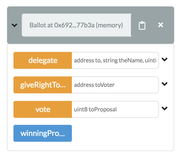The image size is (180, 154).
Task: Expand the delegate function parameters
Action: click(165, 60)
